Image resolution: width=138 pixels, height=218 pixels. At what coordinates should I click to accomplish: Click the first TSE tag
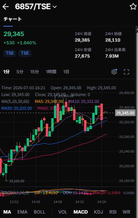(x=10, y=53)
